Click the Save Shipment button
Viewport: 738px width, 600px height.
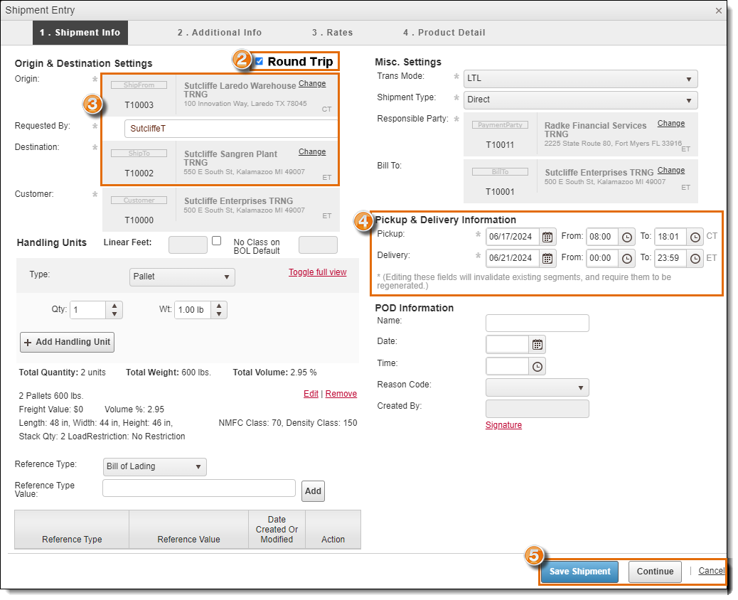click(579, 572)
